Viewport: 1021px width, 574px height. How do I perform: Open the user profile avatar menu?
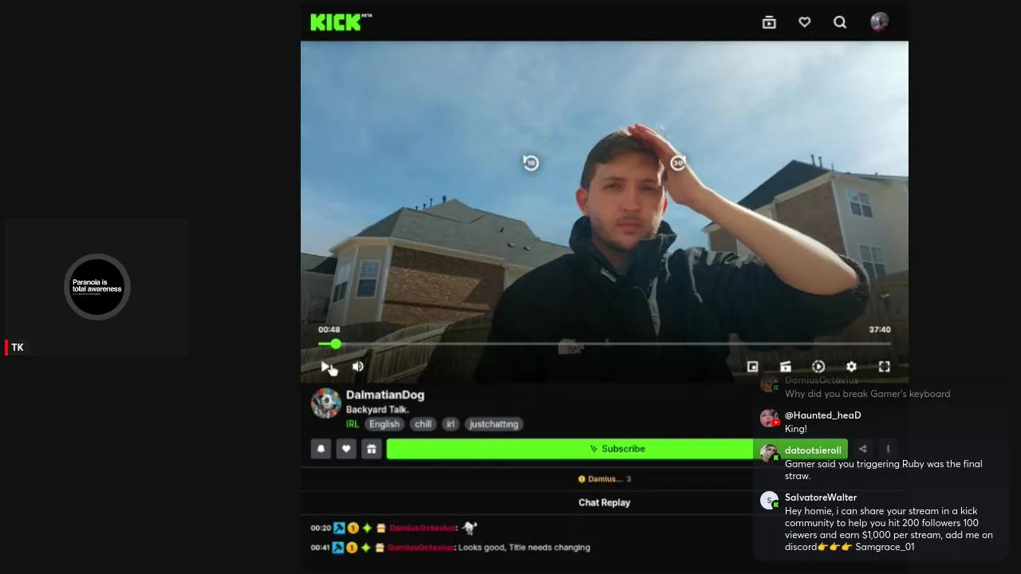pos(879,22)
